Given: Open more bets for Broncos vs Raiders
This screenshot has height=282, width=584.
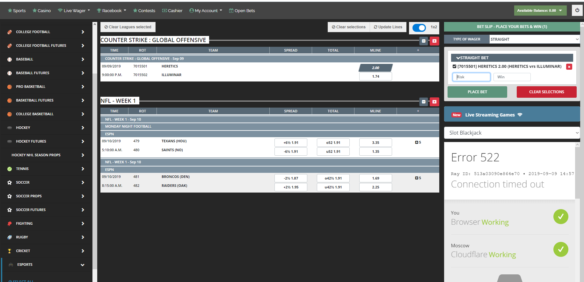Looking at the screenshot, I should click(418, 178).
